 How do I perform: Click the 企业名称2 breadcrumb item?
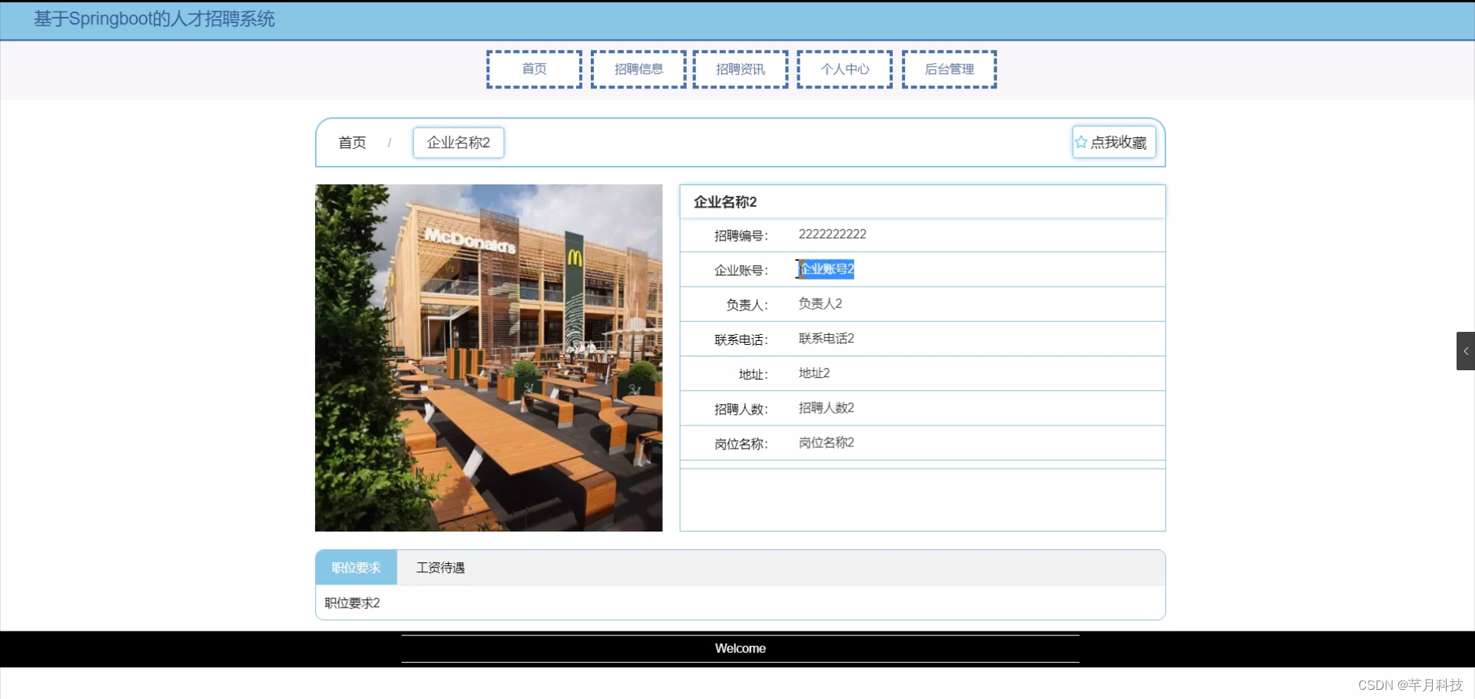(459, 143)
